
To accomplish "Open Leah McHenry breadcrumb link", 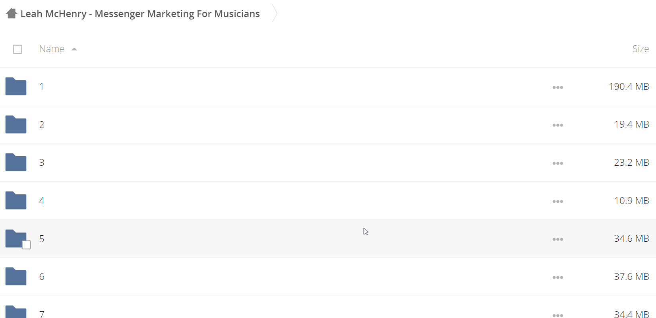I will click(140, 14).
